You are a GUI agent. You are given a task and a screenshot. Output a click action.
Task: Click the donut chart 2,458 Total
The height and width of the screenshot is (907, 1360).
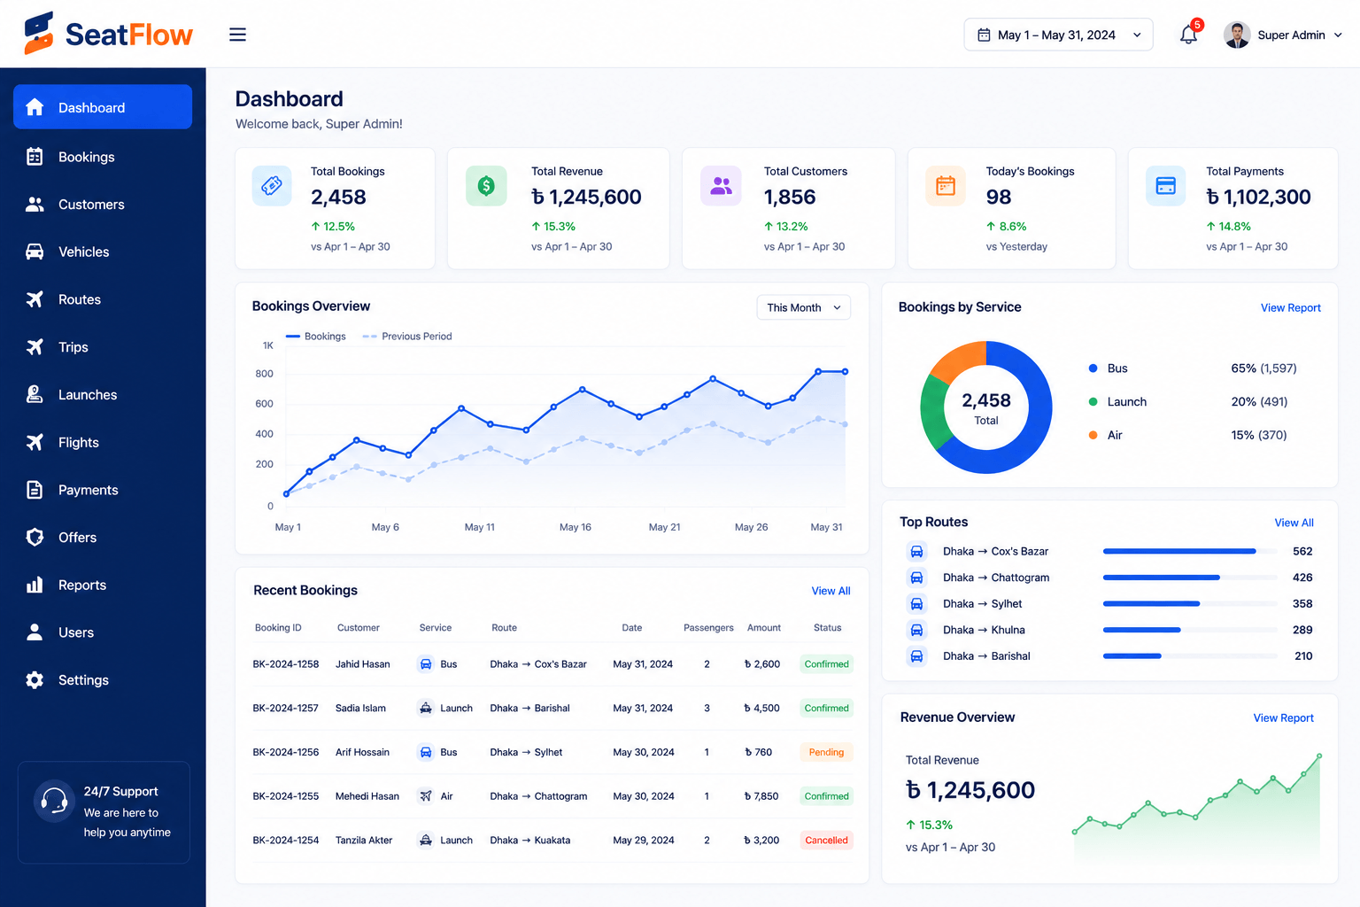[986, 407]
